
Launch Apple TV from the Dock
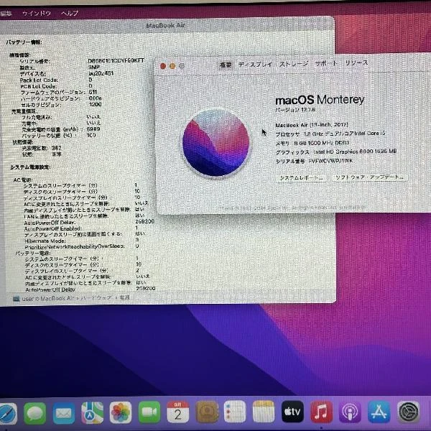[x=292, y=412]
